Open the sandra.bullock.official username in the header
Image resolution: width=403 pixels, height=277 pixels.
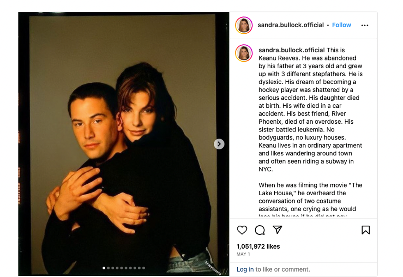(291, 25)
